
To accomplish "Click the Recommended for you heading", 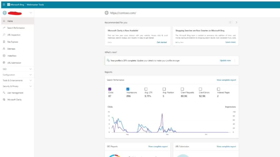I will [x=116, y=22].
